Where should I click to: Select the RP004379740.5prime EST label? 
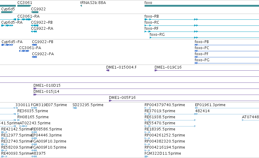165,105
